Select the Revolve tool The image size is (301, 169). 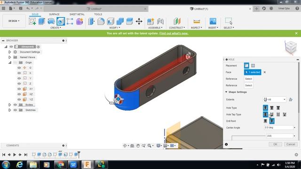tap(51, 21)
